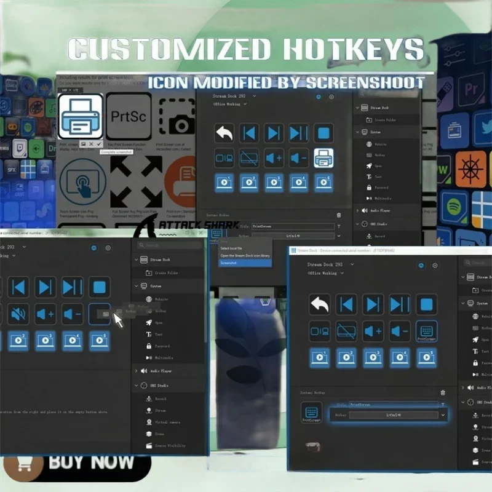Click back arrow key in bottom-right window
492x492 pixels.
[x=319, y=304]
